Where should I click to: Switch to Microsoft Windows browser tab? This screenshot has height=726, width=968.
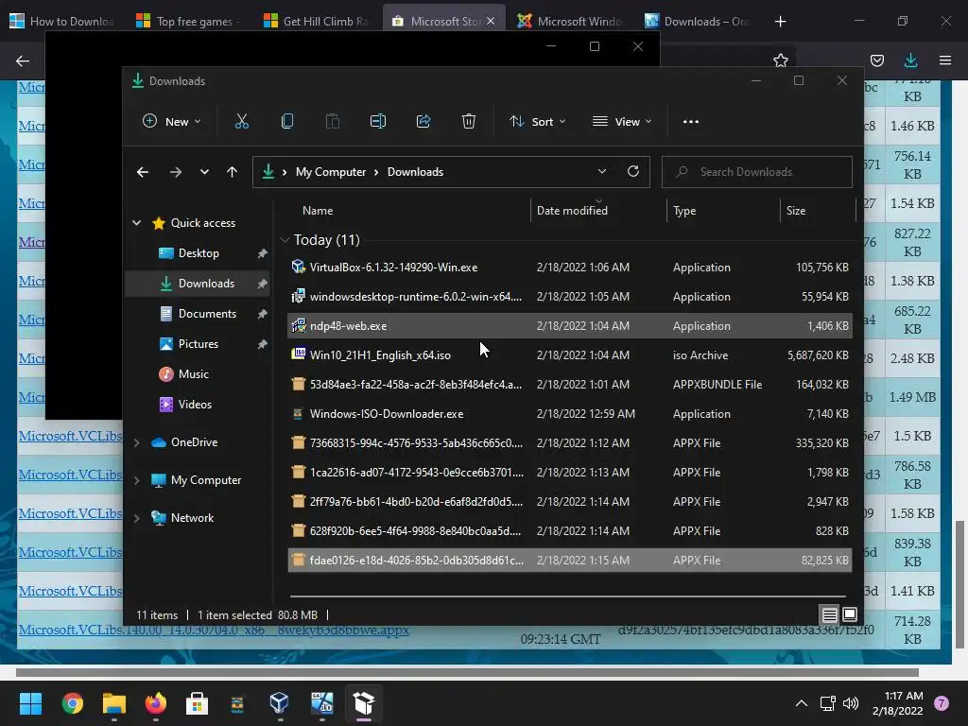(x=570, y=21)
